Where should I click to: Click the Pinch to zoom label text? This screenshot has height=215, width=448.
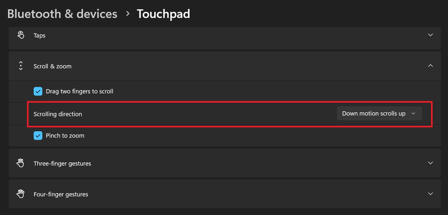65,136
